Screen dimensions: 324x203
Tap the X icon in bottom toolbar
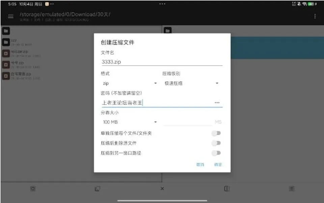point(162,188)
